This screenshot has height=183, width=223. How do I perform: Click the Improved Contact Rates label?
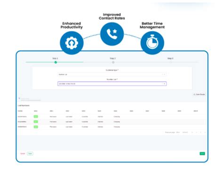pos(112,16)
